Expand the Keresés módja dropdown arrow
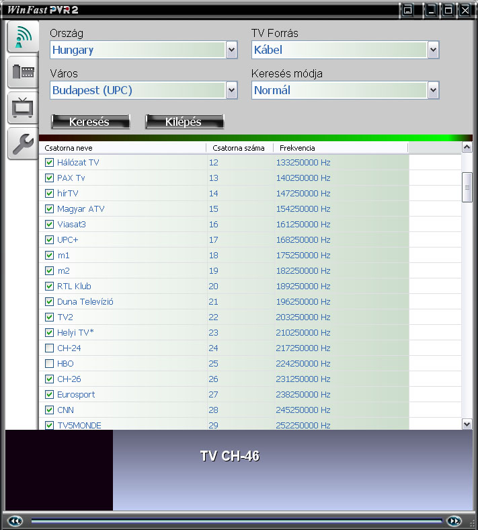Viewport: 478px width, 530px height. (433, 90)
